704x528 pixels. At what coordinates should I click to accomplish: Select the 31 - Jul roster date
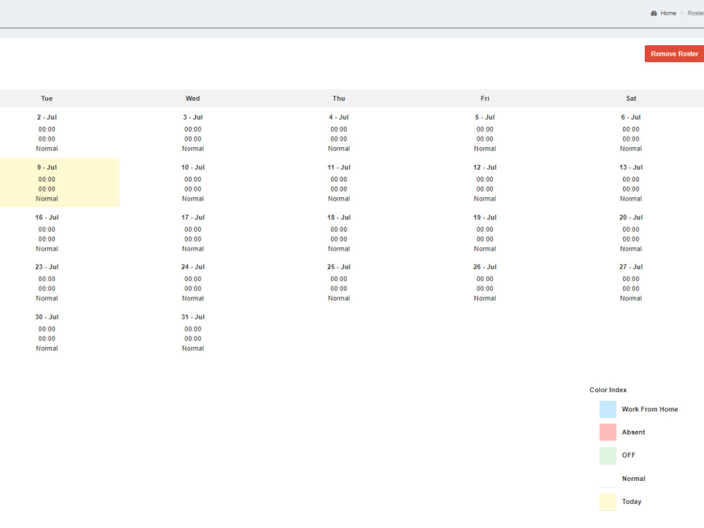click(193, 317)
